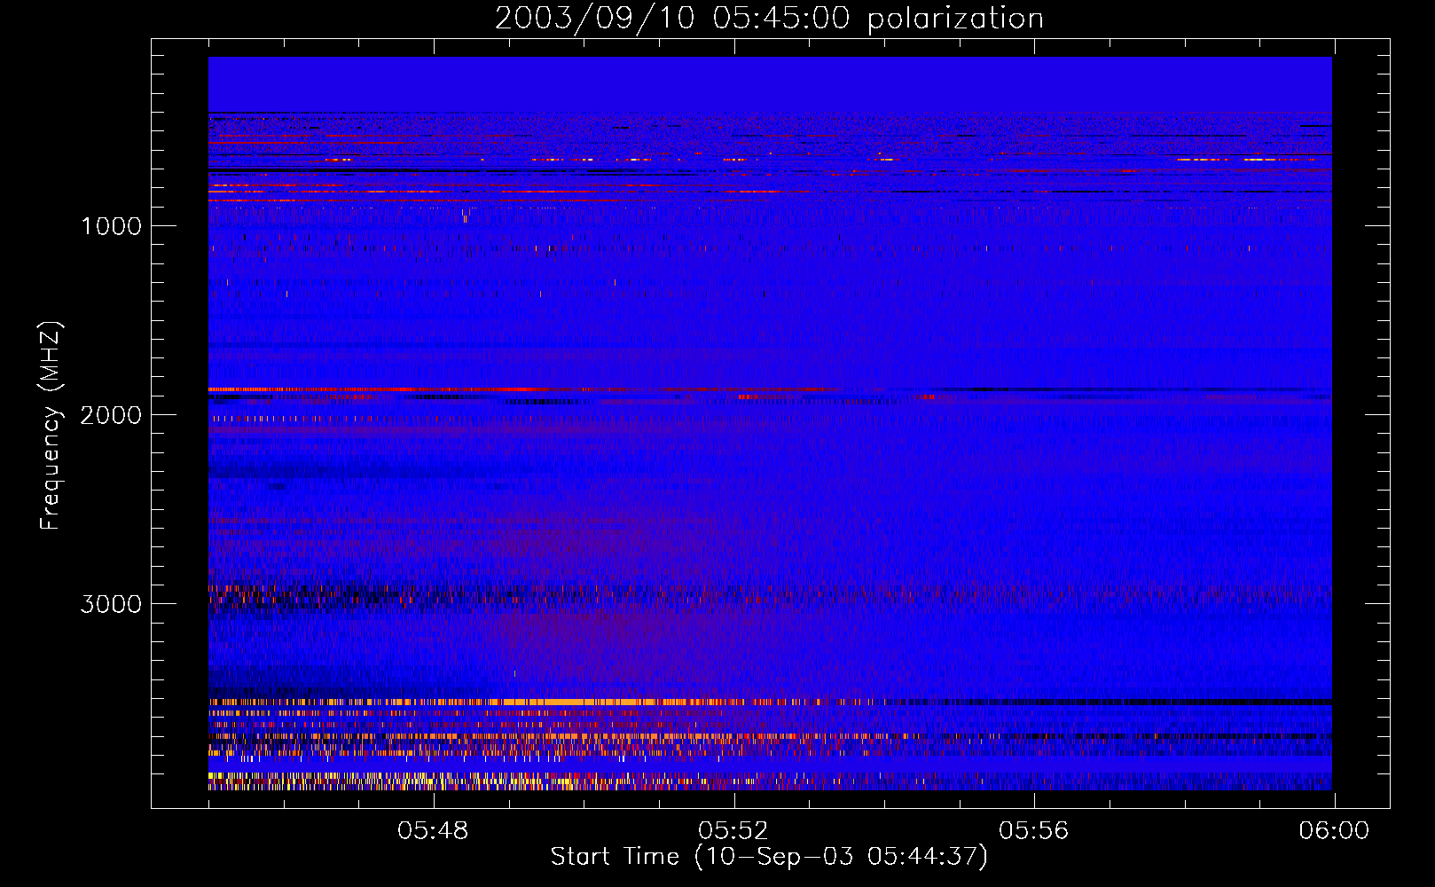The image size is (1435, 887).
Task: Select the 3000 frequency tick label
Action: [111, 604]
